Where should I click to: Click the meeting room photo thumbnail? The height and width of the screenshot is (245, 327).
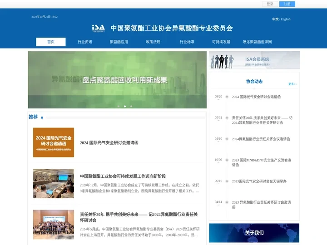pyautogui.click(x=54, y=183)
